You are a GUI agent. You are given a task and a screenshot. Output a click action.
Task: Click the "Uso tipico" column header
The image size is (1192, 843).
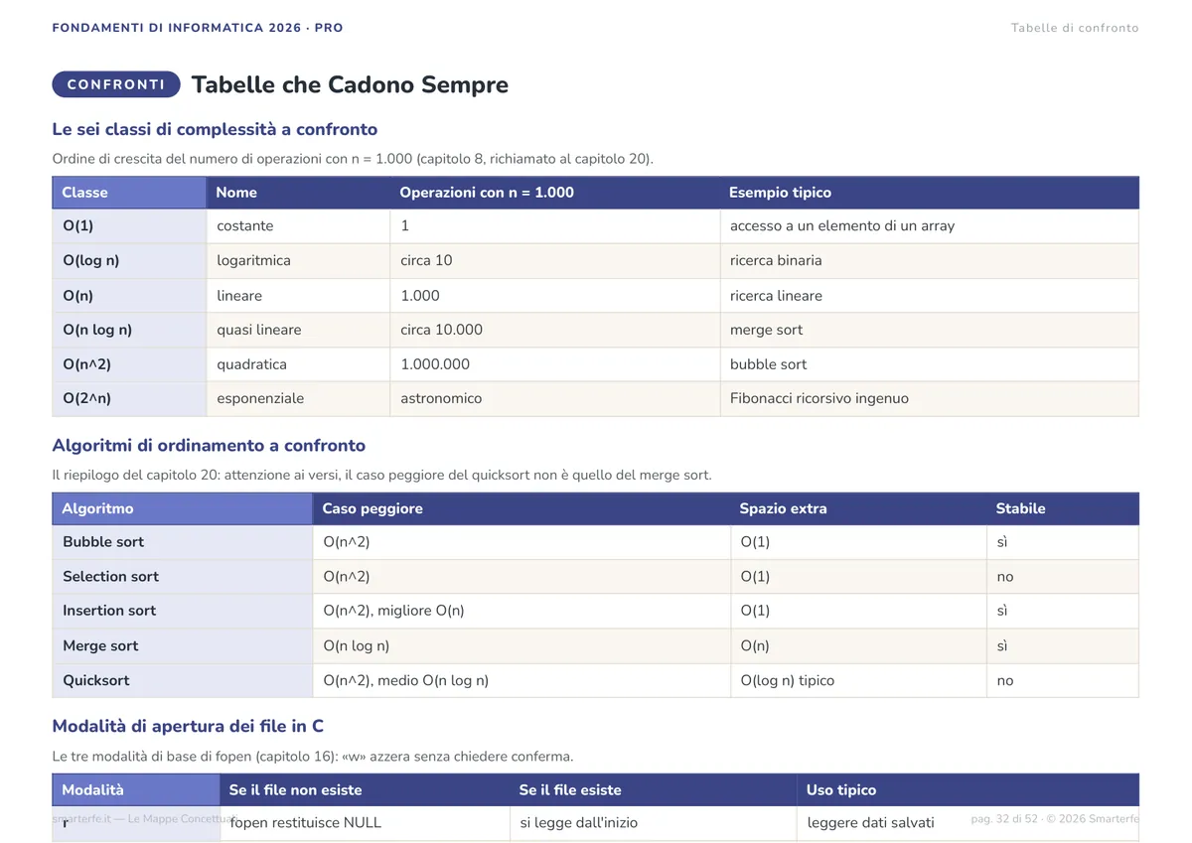968,790
